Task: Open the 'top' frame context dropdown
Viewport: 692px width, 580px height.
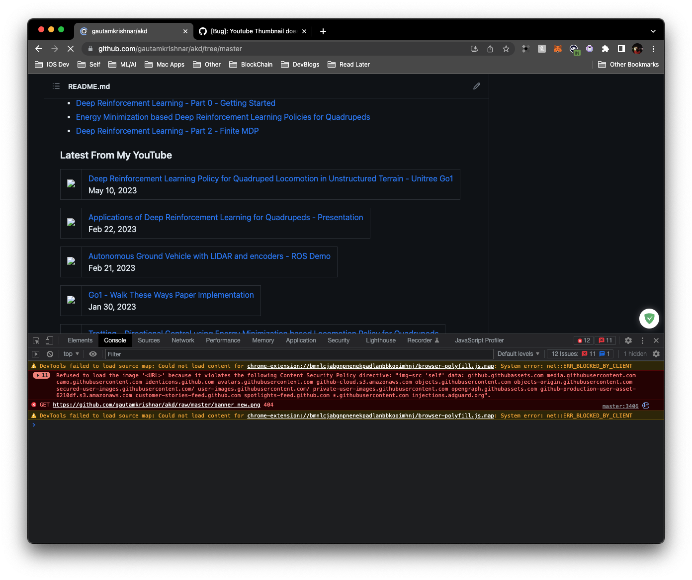Action: click(70, 353)
